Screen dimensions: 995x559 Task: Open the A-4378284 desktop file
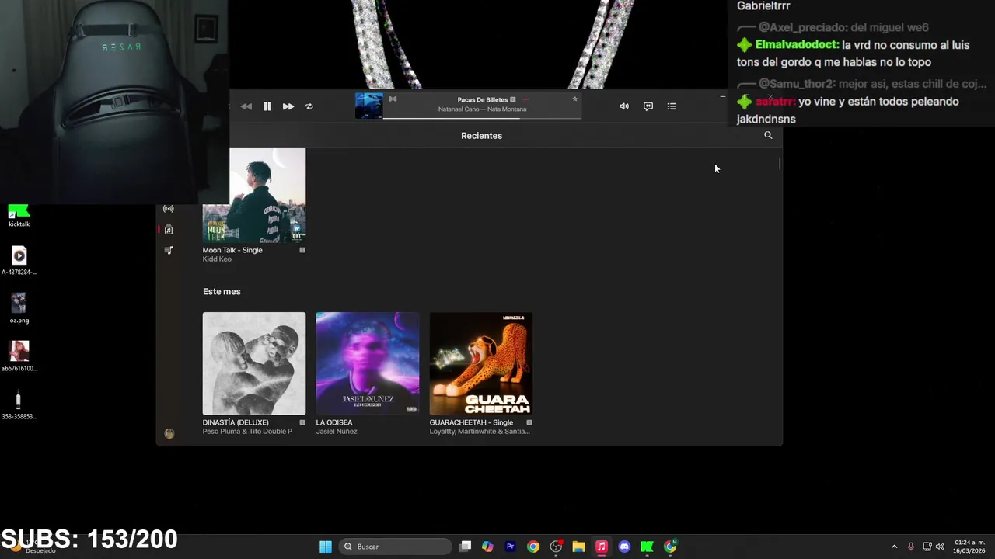tap(19, 261)
